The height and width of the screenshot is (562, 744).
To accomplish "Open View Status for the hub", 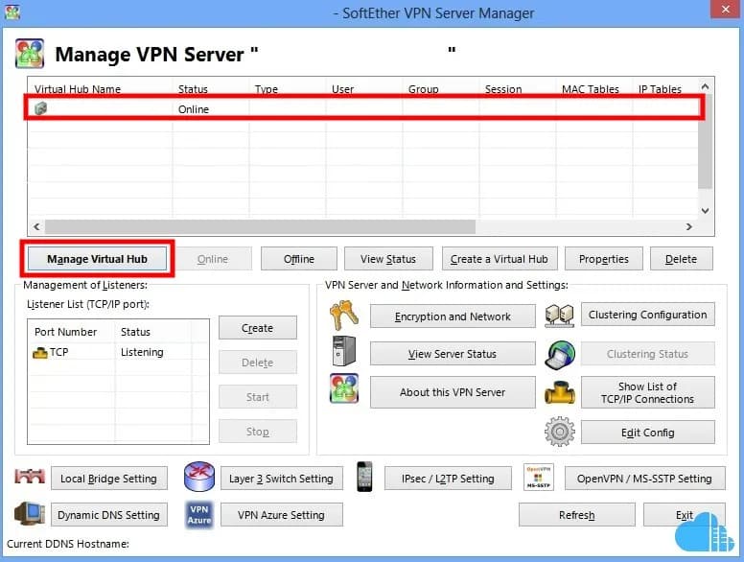I will pos(388,259).
